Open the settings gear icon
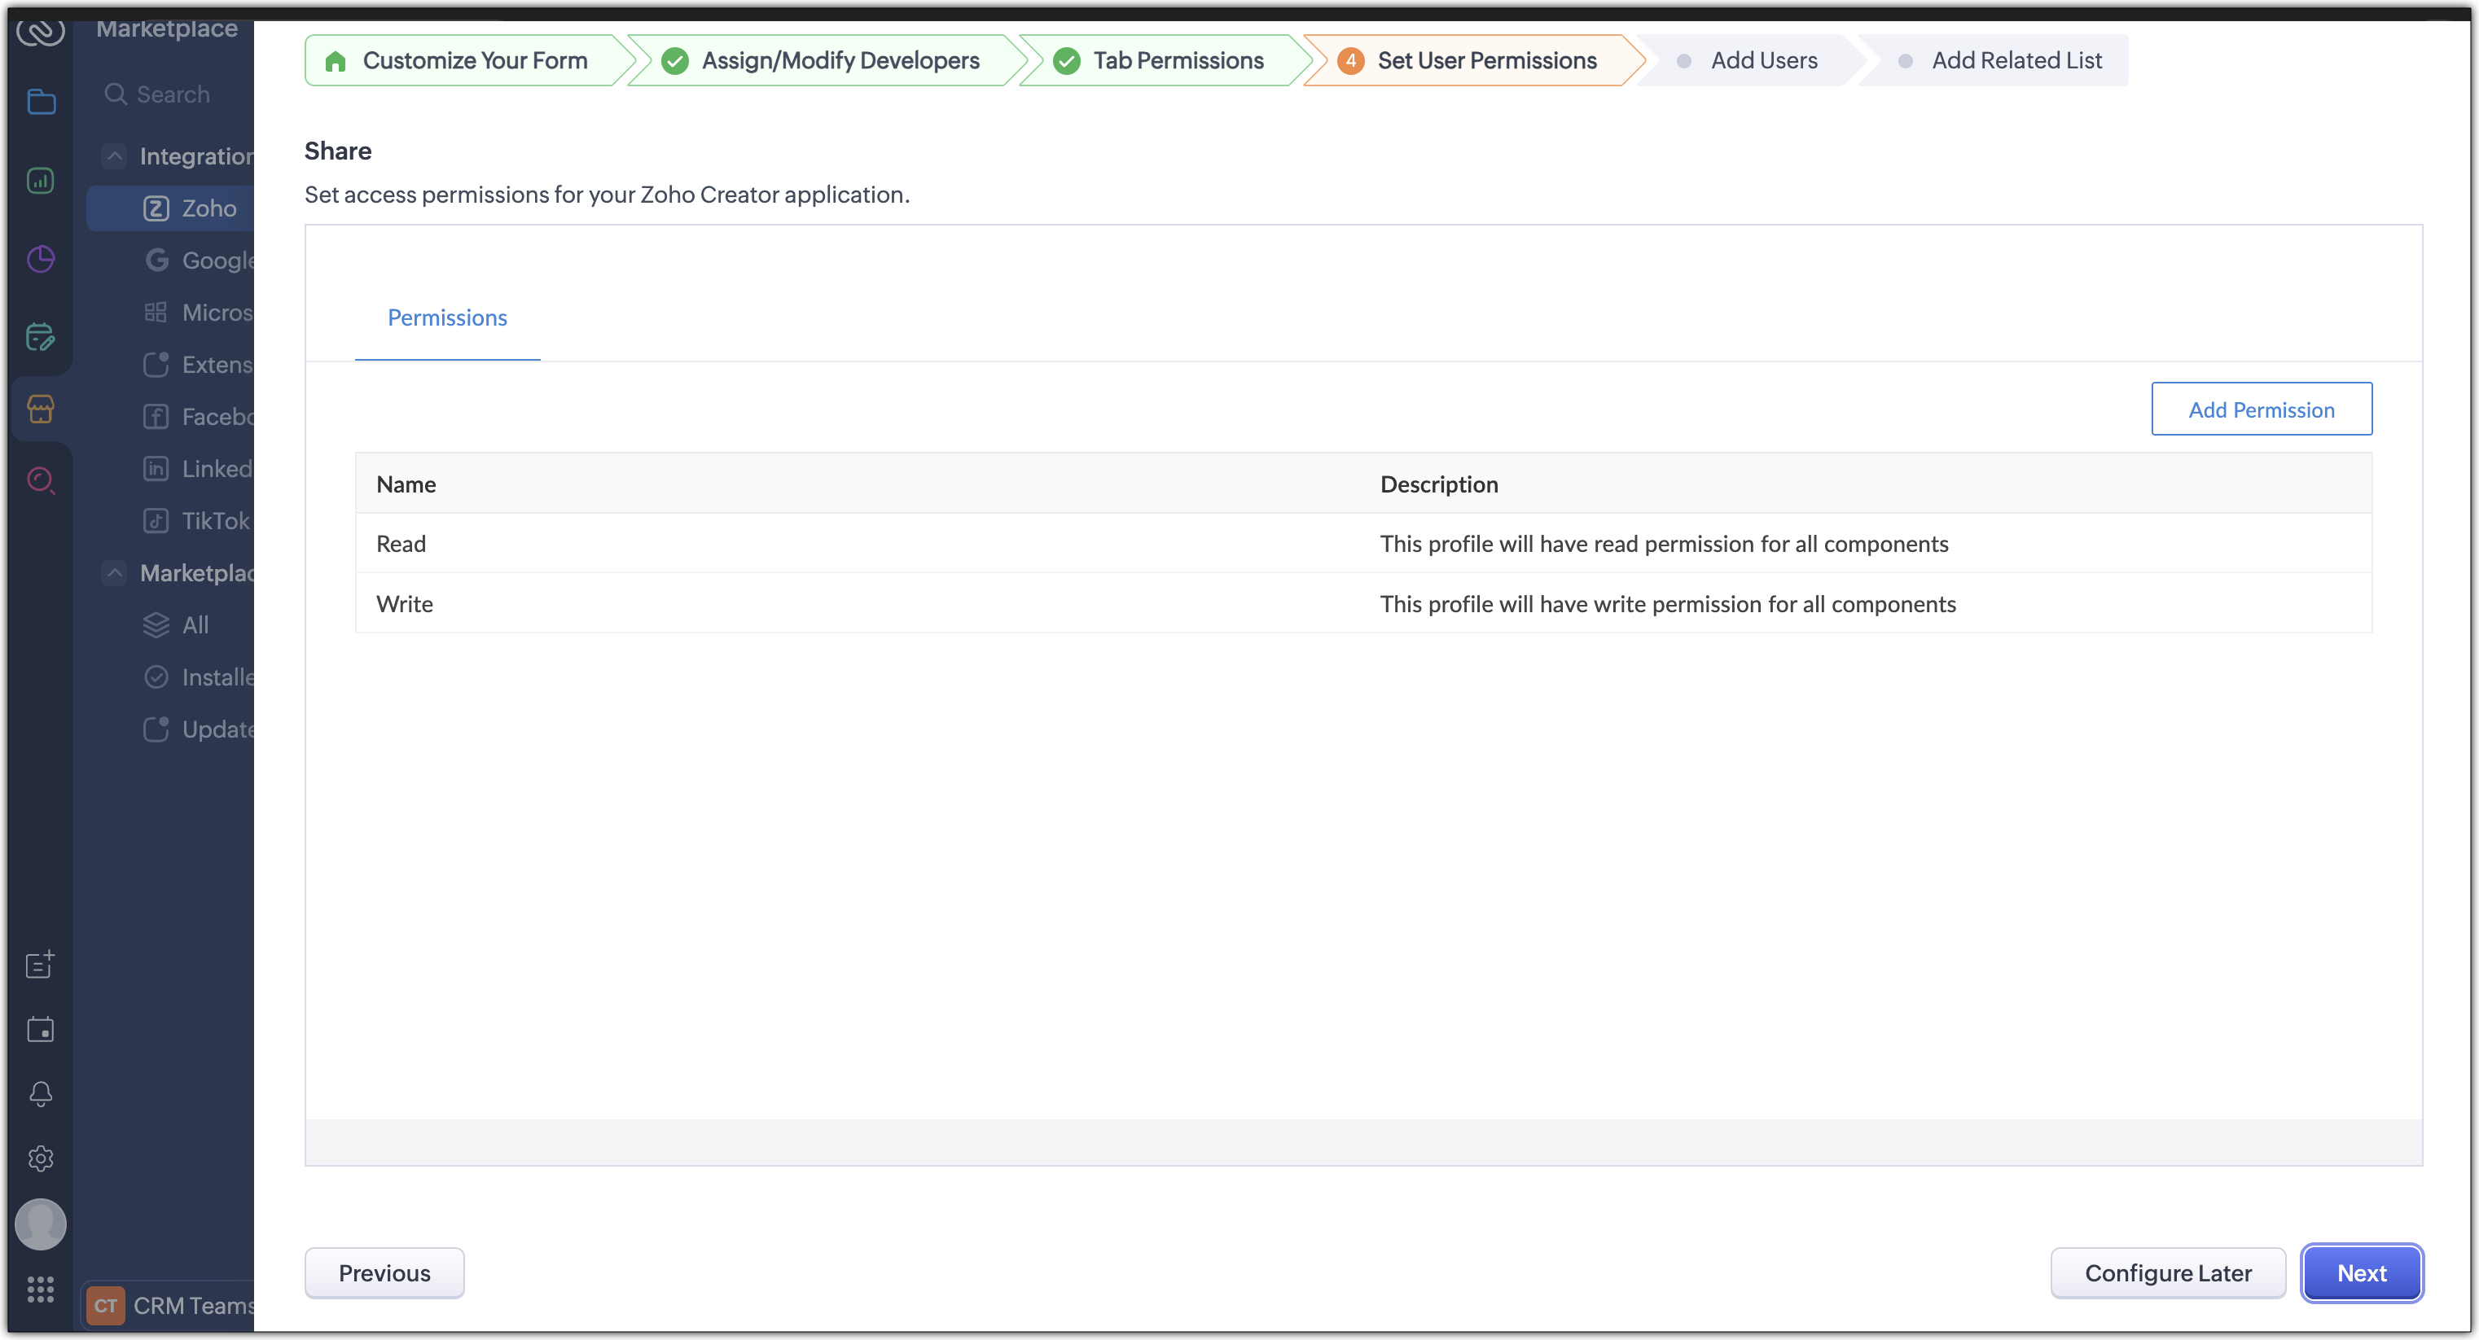 (x=41, y=1158)
